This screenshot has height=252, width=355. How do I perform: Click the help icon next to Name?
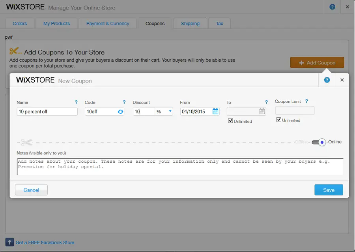point(76,102)
